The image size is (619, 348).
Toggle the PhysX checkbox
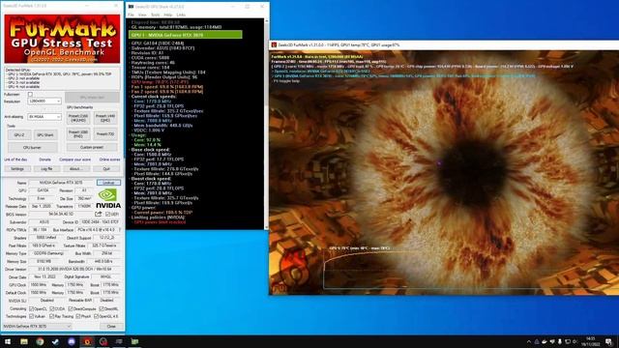(78, 316)
